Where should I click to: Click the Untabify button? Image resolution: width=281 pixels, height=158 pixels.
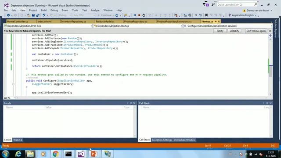[x=234, y=31]
